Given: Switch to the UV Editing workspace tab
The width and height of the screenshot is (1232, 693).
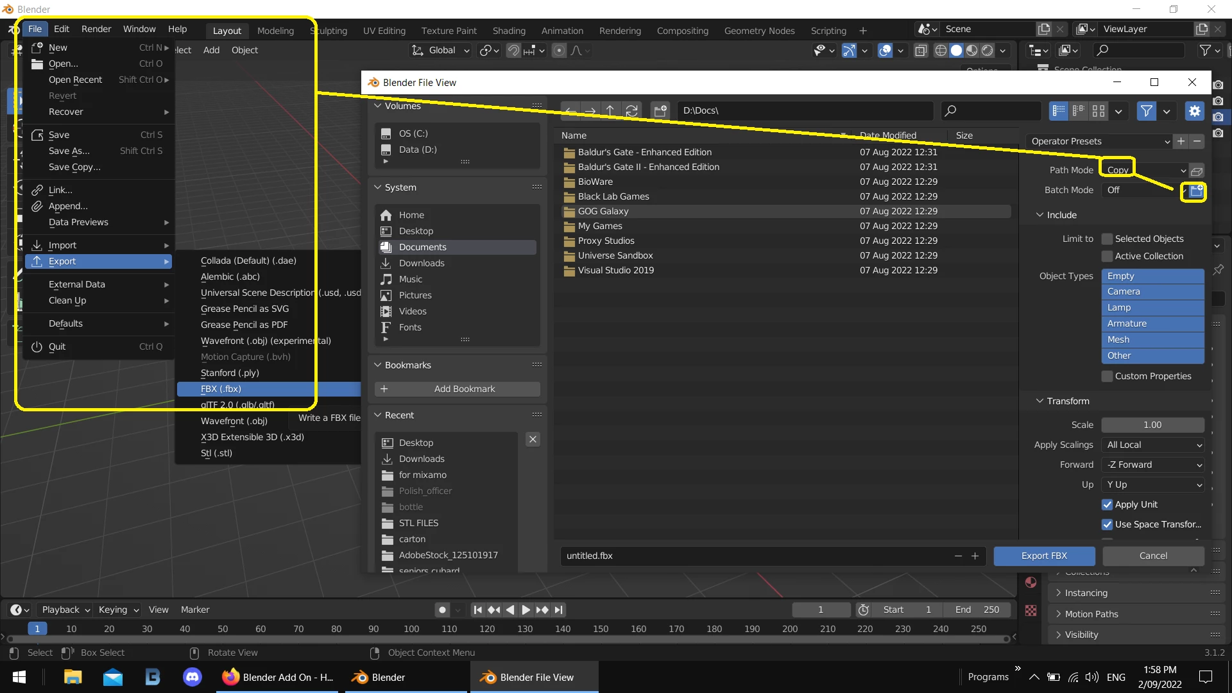Looking at the screenshot, I should click(384, 30).
